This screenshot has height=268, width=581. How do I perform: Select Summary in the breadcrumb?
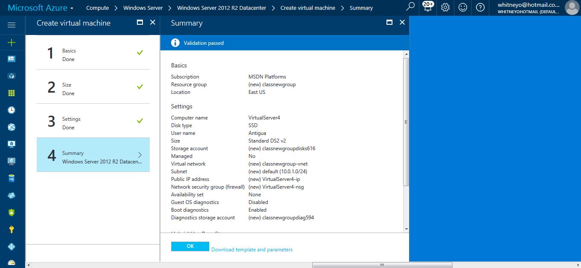click(x=361, y=8)
